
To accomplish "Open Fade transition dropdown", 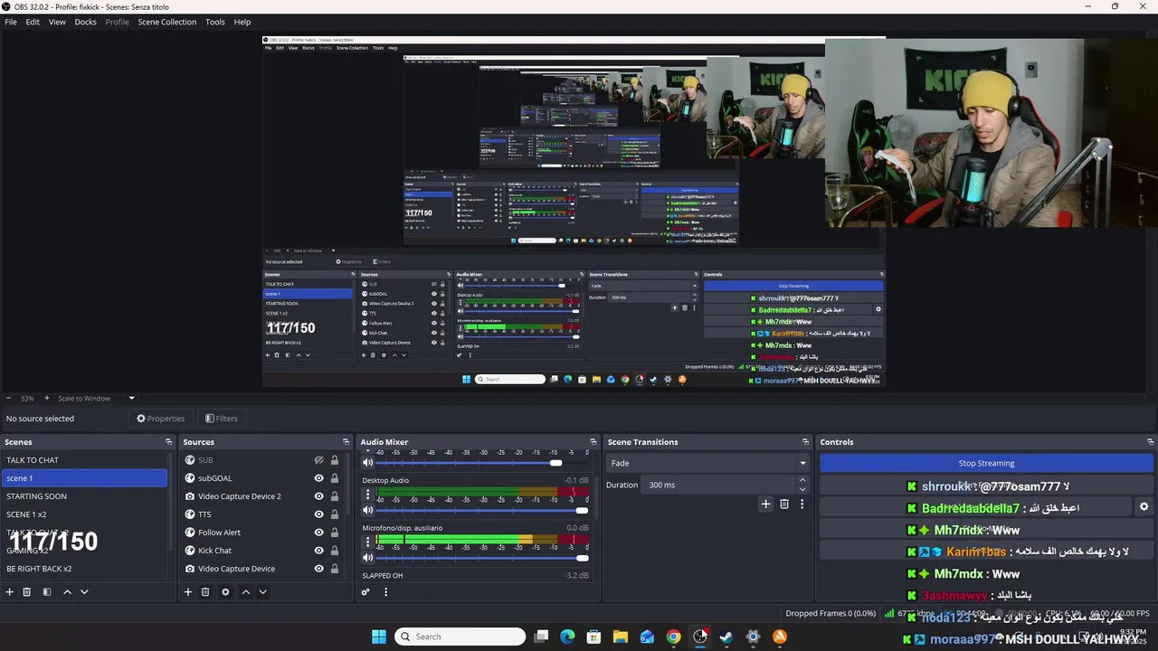I will click(707, 463).
